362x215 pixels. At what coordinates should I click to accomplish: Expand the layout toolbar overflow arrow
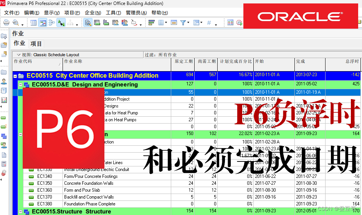77,24
